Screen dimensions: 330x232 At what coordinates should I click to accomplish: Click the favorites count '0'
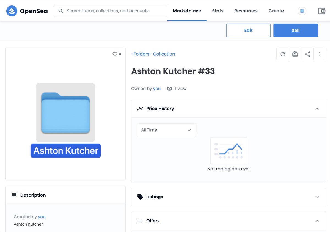coord(120,54)
